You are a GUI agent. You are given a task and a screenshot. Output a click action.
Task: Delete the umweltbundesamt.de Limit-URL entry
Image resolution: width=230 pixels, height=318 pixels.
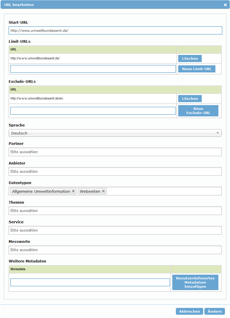(x=190, y=58)
